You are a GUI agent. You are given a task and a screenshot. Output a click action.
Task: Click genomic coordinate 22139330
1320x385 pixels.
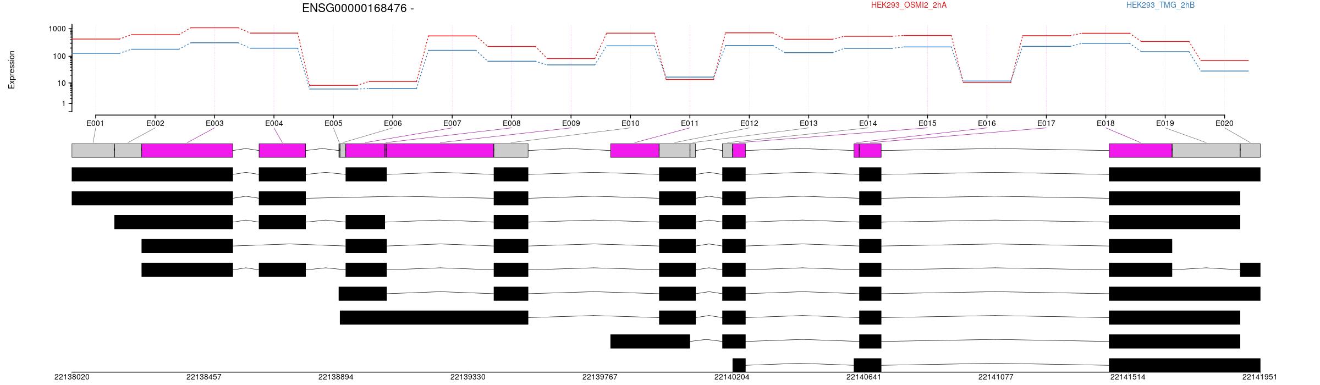pyautogui.click(x=468, y=377)
